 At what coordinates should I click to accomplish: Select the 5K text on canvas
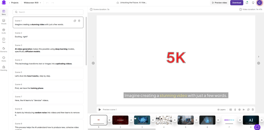point(176,57)
